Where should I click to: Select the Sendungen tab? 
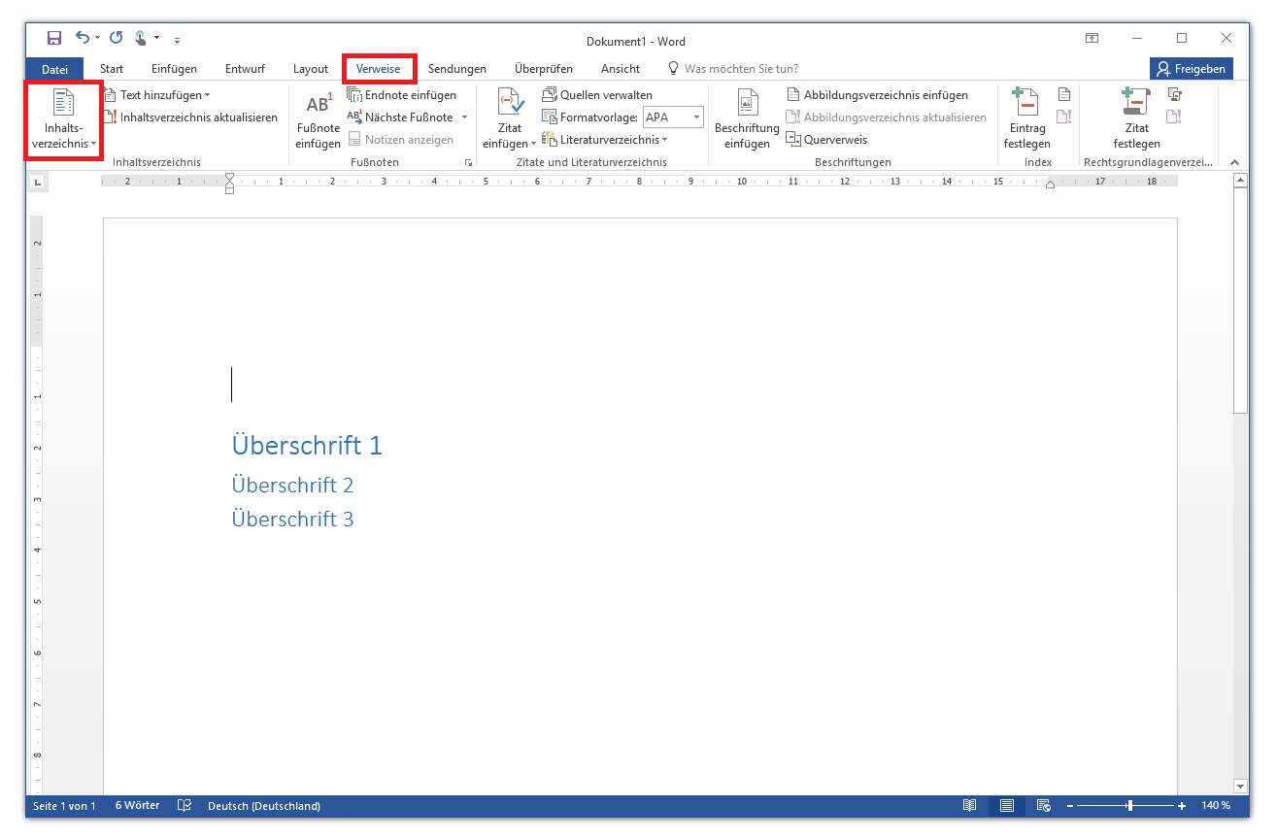point(457,69)
